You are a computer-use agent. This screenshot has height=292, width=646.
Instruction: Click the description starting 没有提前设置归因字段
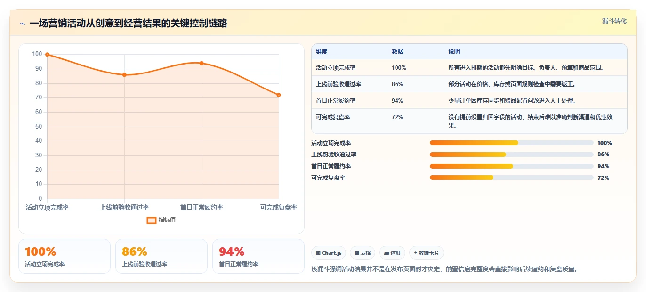tap(531, 122)
